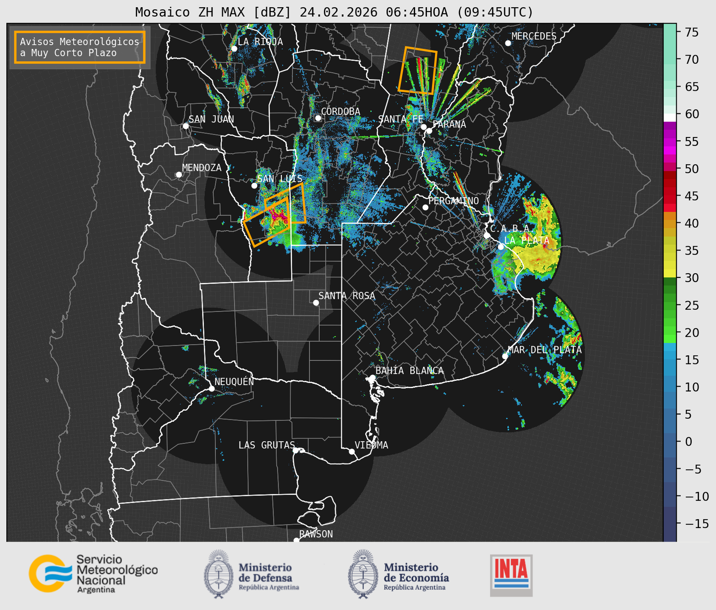Select the Mercedes city marker

point(508,43)
